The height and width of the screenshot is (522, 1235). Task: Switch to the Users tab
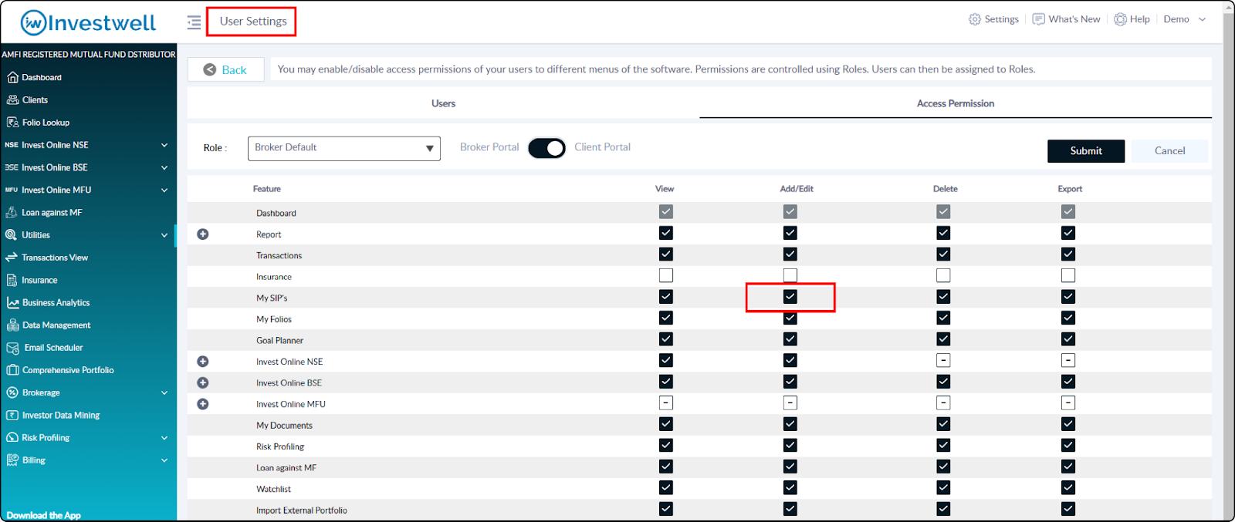point(443,103)
